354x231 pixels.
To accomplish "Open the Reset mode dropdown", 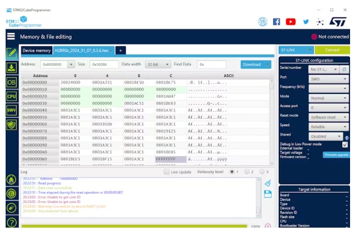I will (328, 116).
